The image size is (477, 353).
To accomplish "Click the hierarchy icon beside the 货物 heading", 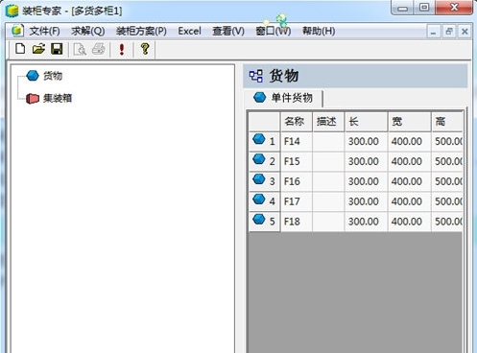I will (256, 76).
